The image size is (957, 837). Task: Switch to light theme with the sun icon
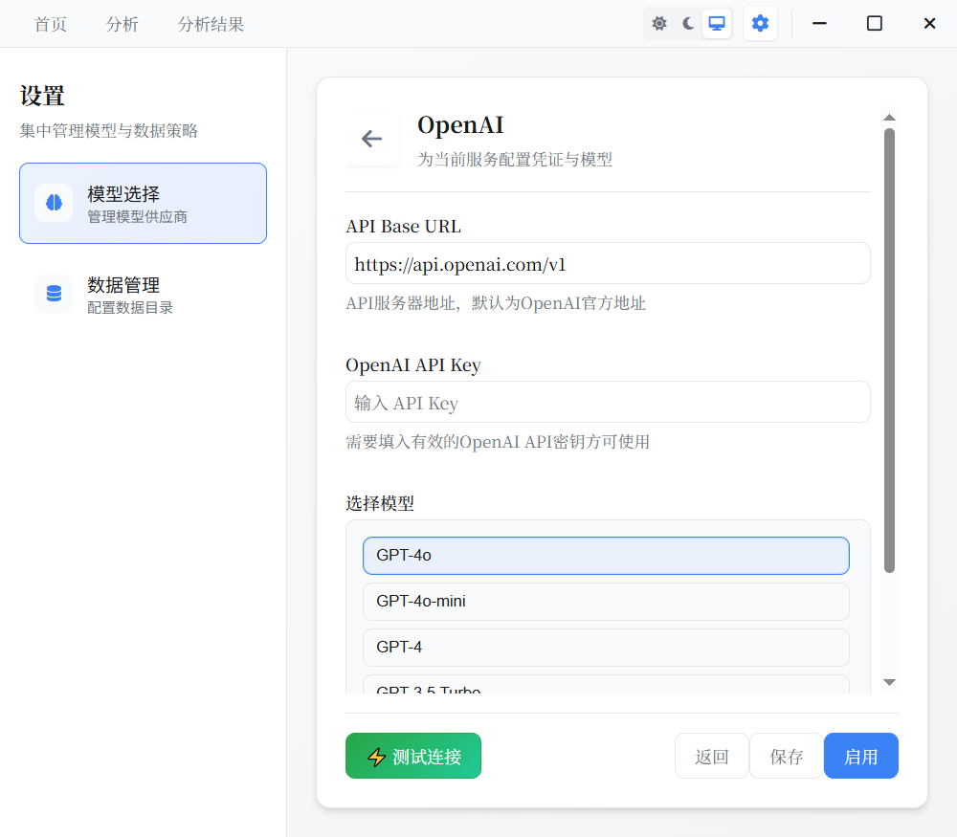[659, 22]
